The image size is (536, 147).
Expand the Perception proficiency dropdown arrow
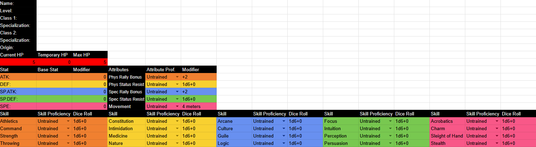[390, 136]
